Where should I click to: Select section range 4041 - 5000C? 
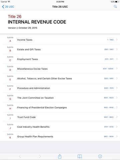[108, 69]
